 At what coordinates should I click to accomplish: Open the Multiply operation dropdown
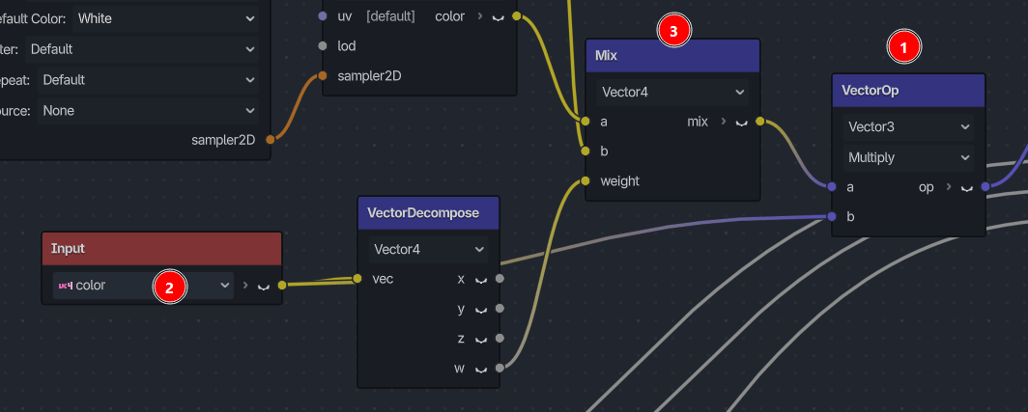(908, 158)
